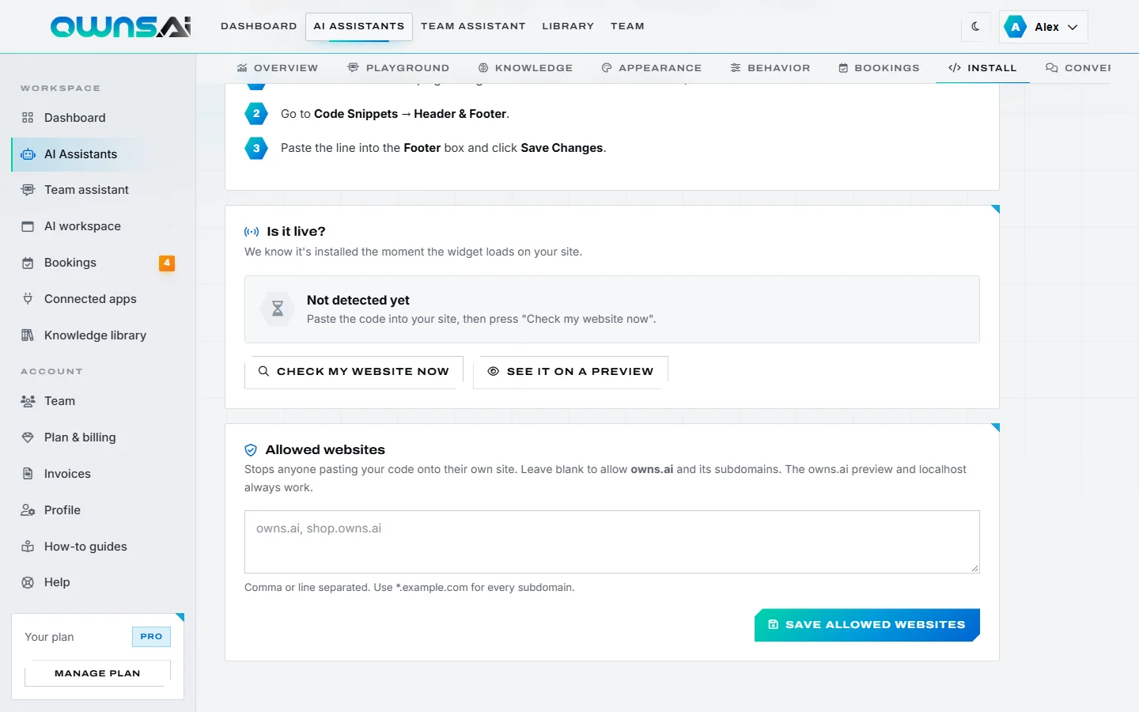Click the Profile user icon
This screenshot has height=712, width=1139.
[28, 510]
